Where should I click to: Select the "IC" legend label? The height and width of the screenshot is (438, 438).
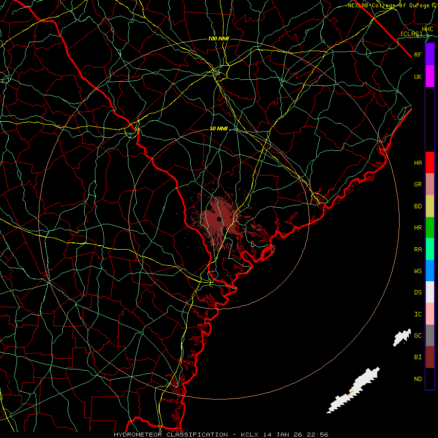pos(418,314)
